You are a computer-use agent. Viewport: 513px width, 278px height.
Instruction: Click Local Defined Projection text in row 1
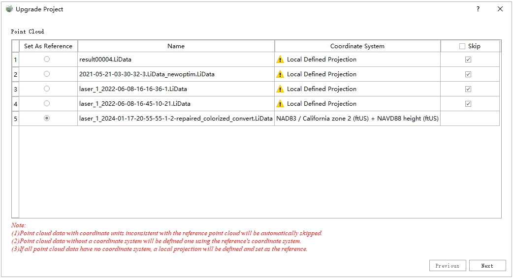(321, 60)
